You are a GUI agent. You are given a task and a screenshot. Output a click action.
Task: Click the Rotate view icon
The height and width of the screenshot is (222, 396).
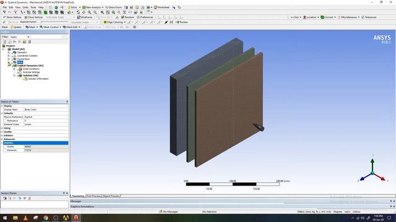coord(78,12)
